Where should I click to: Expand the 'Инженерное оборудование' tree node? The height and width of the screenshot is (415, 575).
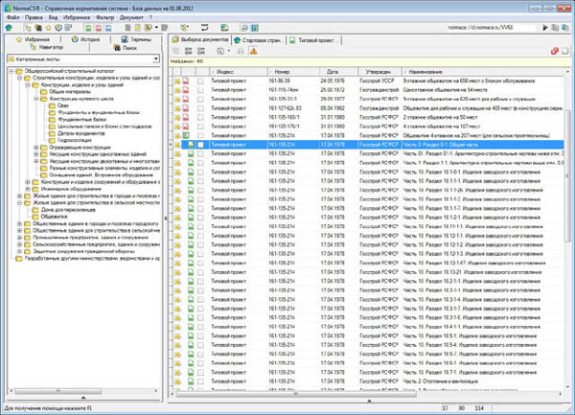coord(28,189)
